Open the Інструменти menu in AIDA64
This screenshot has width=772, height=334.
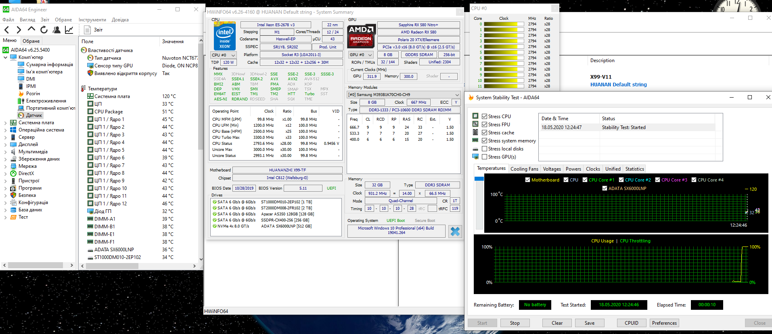click(92, 19)
